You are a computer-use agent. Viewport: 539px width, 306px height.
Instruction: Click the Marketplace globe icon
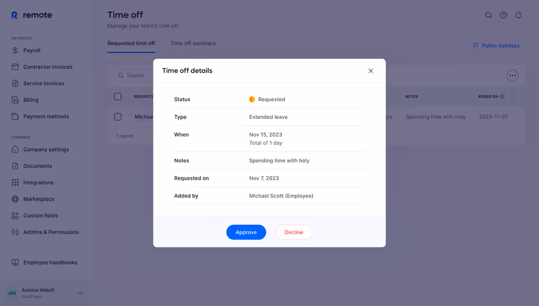15,199
